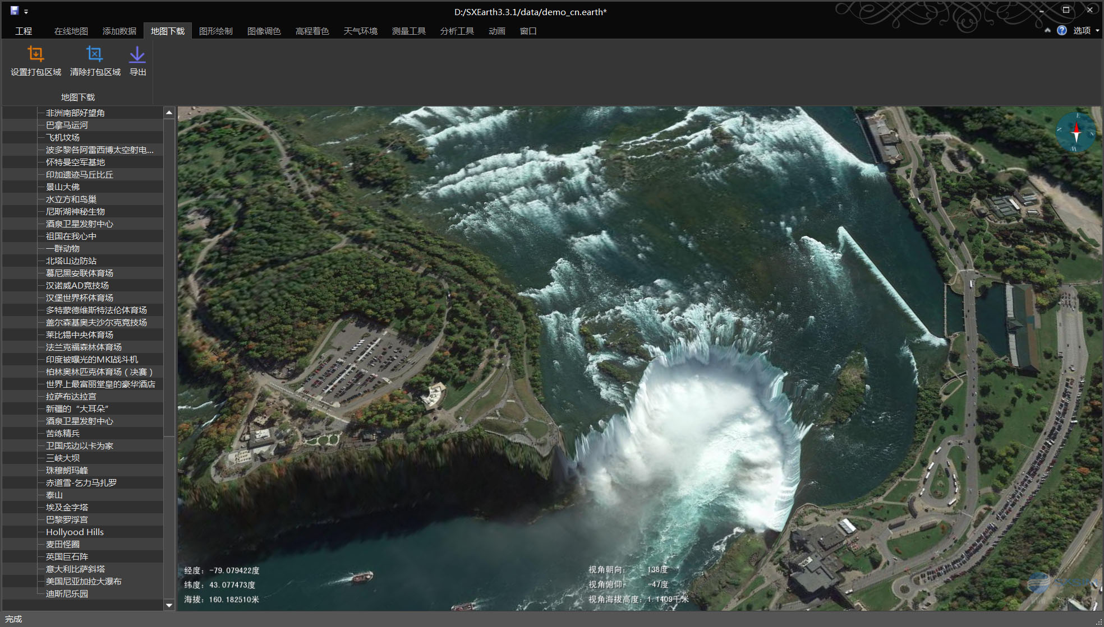The image size is (1104, 627).
Task: Select 苦练精兵 in the list
Action: tap(63, 433)
